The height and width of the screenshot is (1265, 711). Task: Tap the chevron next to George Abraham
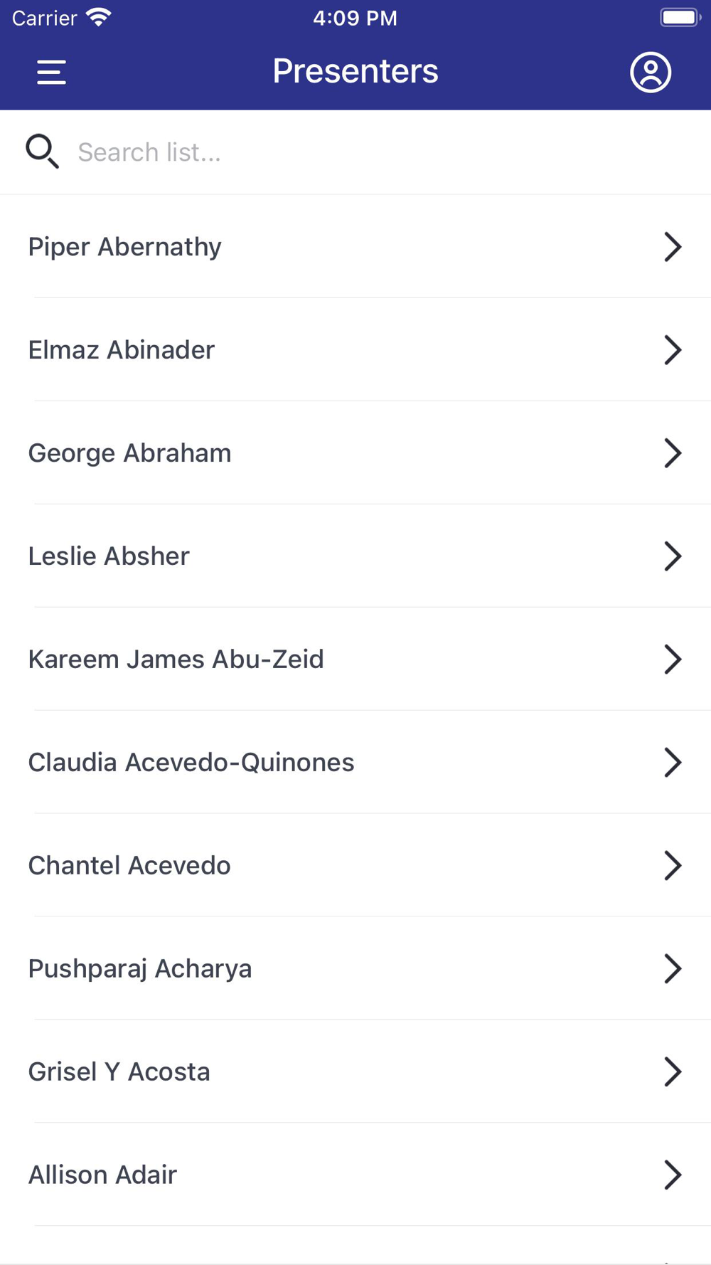[672, 453]
